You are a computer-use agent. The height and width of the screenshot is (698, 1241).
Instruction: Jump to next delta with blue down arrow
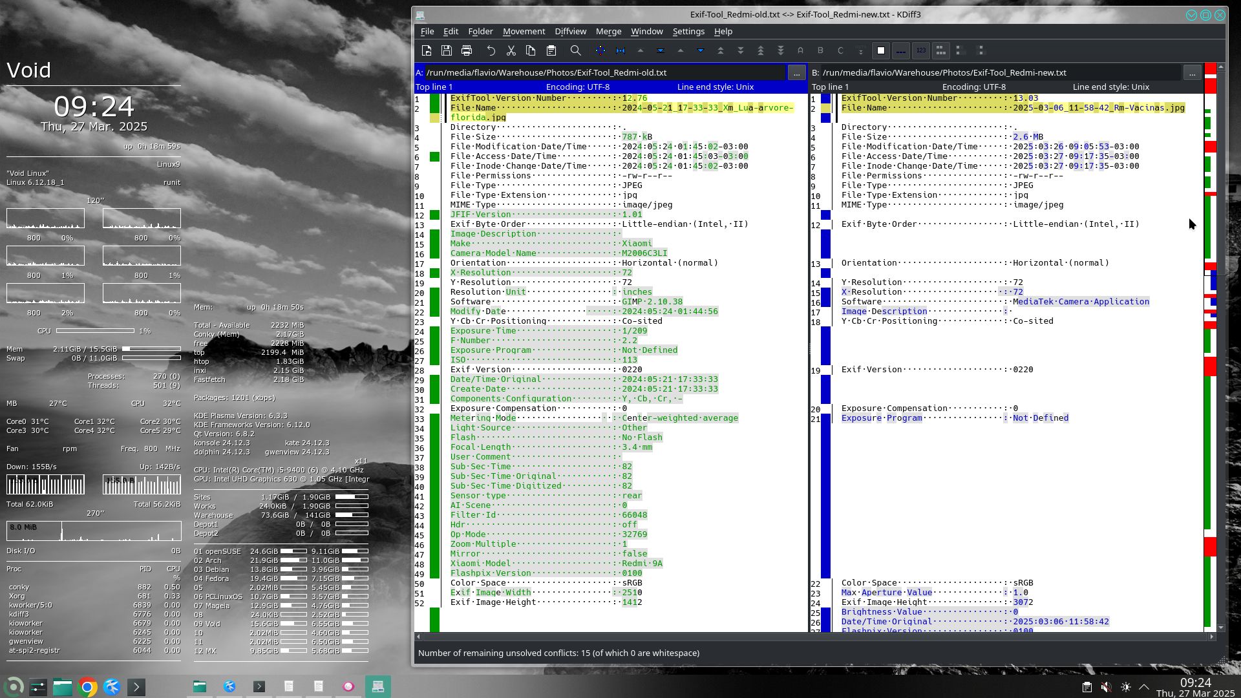[700, 50]
